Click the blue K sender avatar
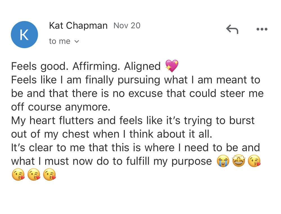281x214 pixels. (24, 35)
